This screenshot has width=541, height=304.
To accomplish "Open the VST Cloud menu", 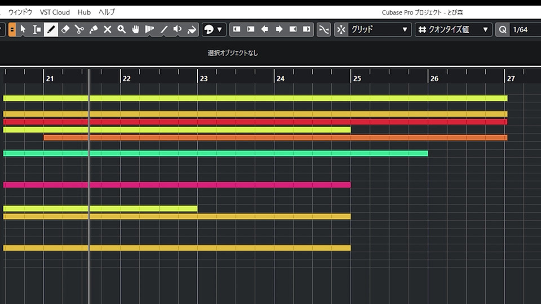I will click(55, 12).
